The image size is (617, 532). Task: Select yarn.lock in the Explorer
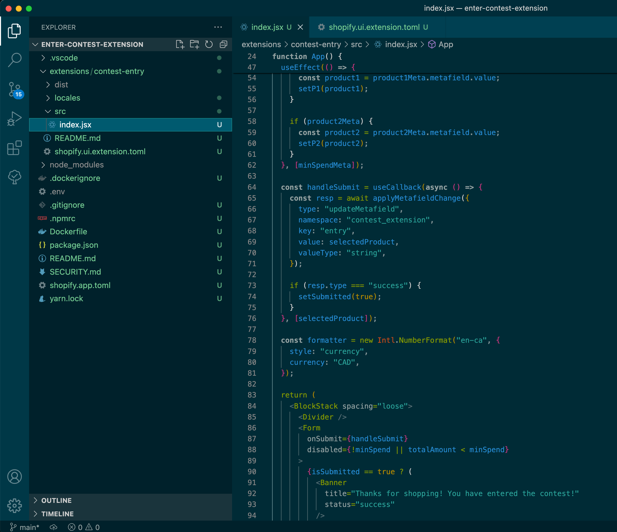[66, 298]
